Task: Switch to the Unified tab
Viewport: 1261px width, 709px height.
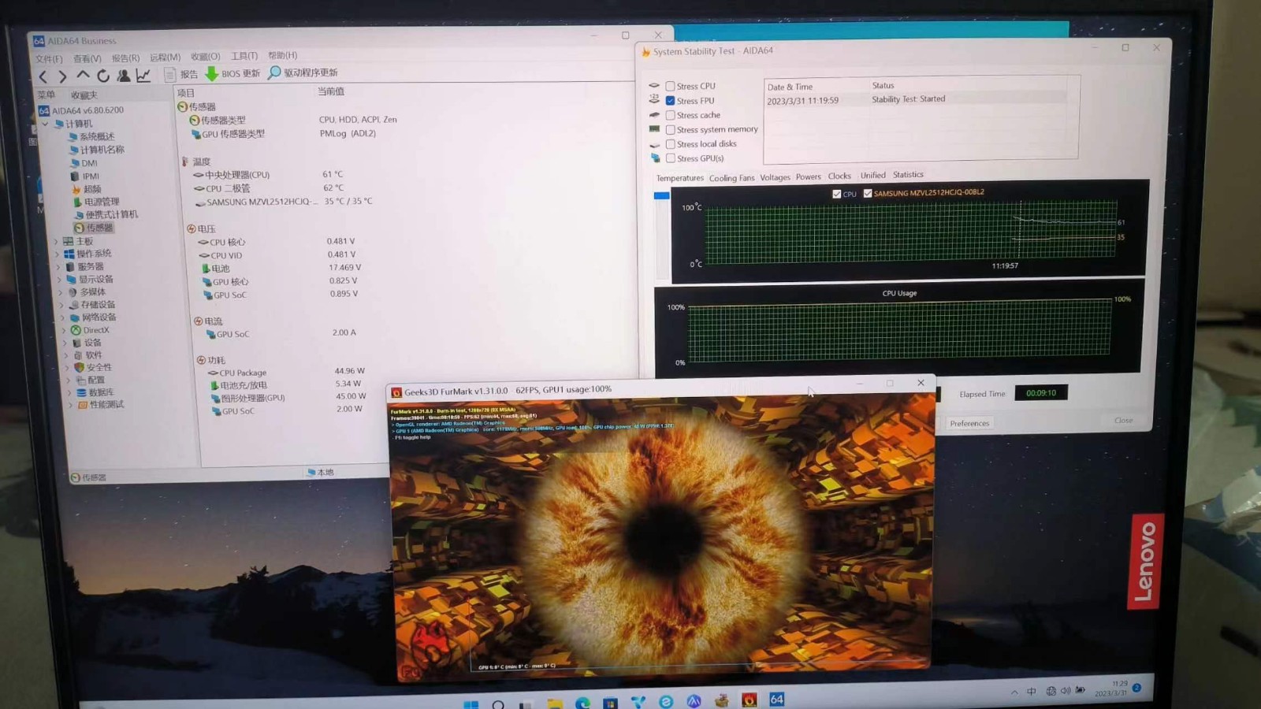Action: coord(872,175)
